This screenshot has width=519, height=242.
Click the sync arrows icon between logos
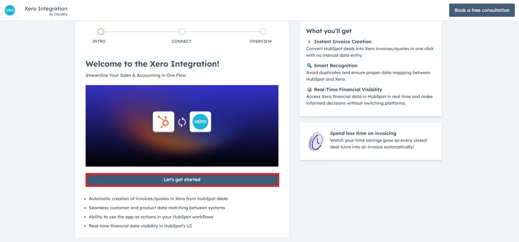tap(182, 122)
